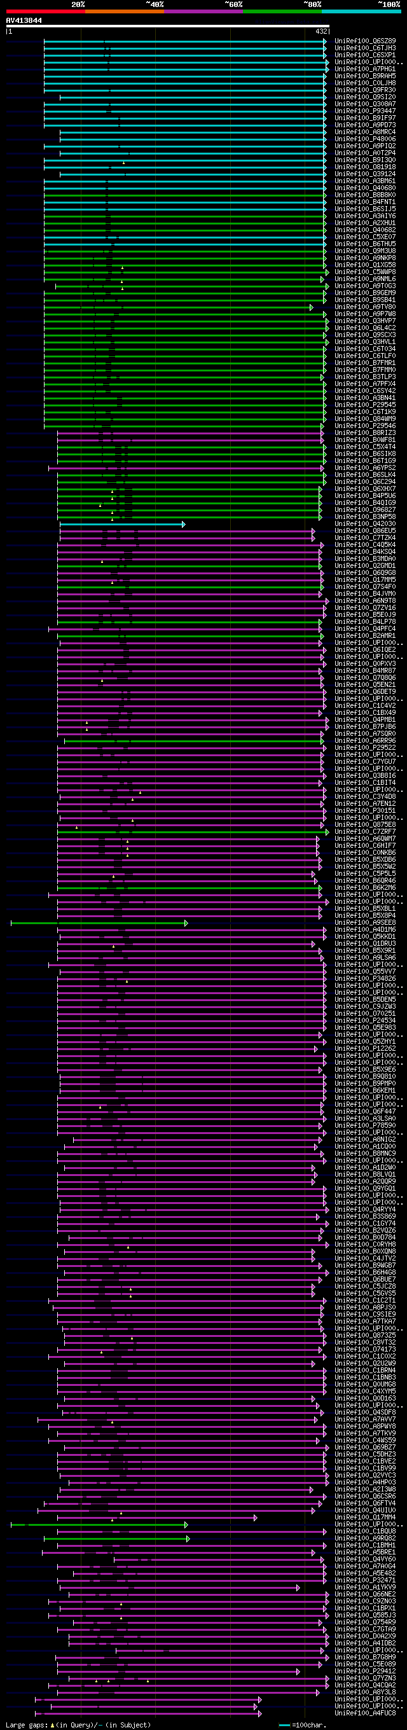Click hit label UniRef100_A7PHG1
This screenshot has height=1730, width=407.
[x=366, y=69]
